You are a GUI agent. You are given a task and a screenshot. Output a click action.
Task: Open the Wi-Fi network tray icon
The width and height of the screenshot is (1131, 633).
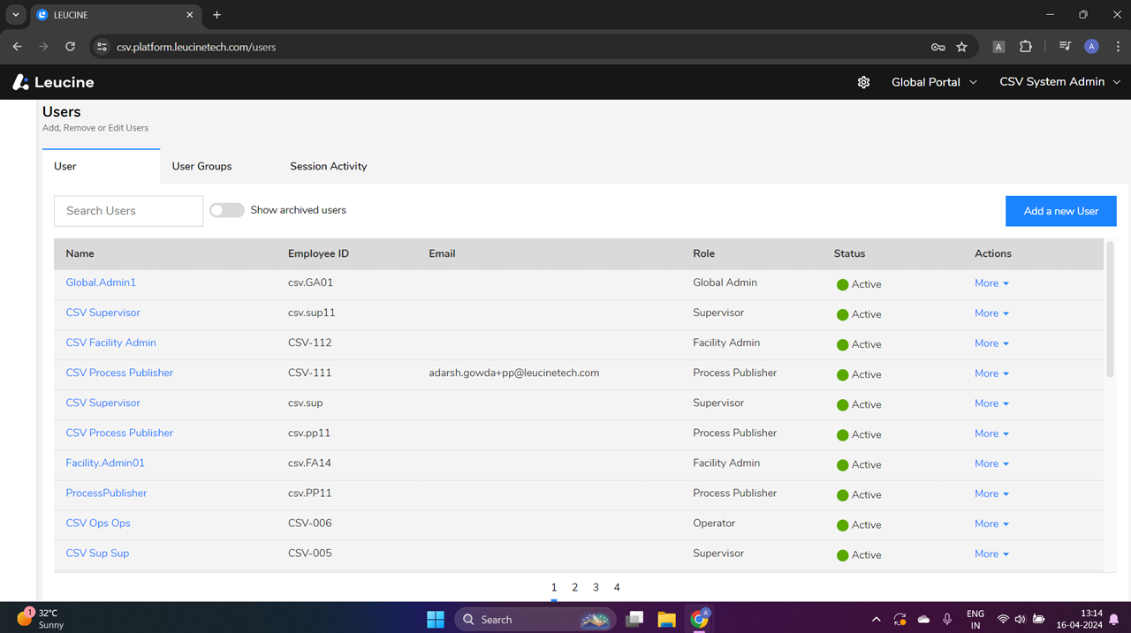pyautogui.click(x=1003, y=619)
